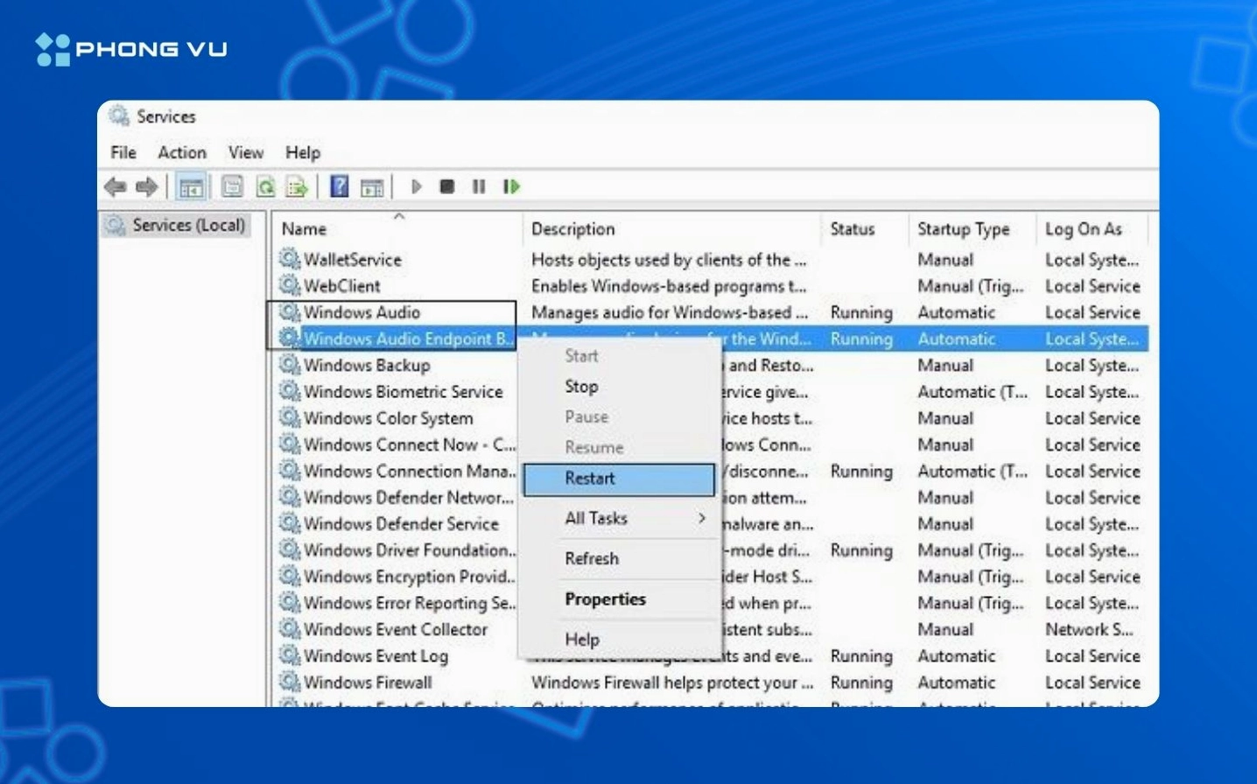Screen dimensions: 1257x784
Task: Toggle the Show/Hide Console Tree icon
Action: click(x=191, y=186)
